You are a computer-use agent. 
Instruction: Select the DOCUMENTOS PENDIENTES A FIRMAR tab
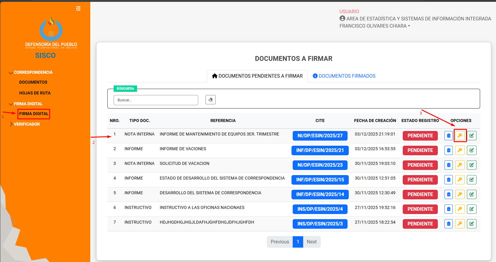(257, 76)
